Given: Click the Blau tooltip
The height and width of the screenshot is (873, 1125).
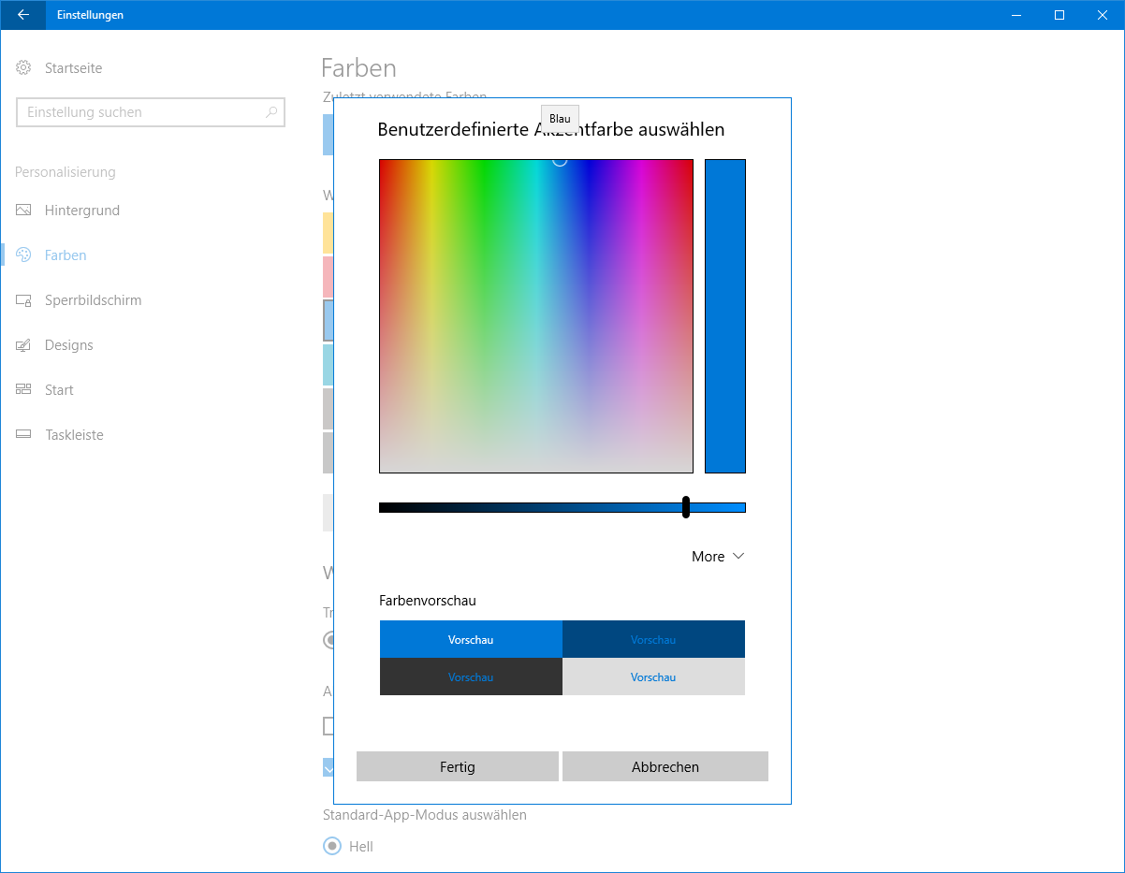Looking at the screenshot, I should 560,119.
